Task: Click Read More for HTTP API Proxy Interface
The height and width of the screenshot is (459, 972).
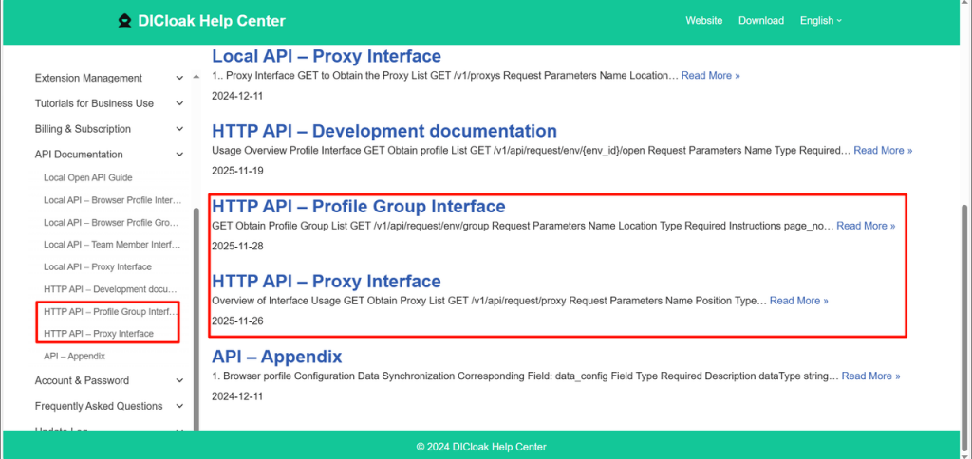Action: 798,301
